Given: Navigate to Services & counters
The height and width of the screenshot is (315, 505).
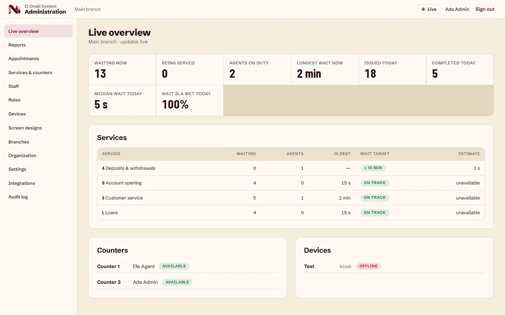Looking at the screenshot, I should 38,72.
